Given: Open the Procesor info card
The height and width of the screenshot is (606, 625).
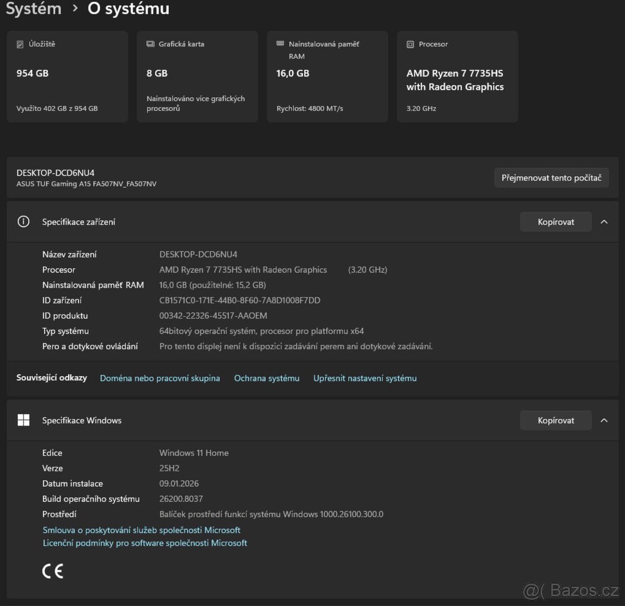Looking at the screenshot, I should pyautogui.click(x=457, y=76).
